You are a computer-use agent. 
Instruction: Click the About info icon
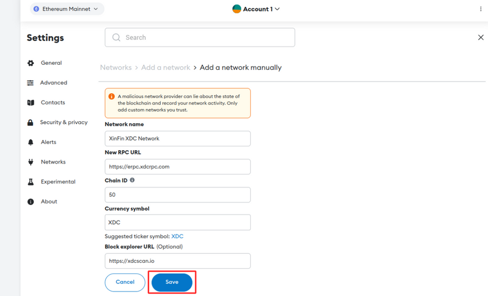click(x=30, y=202)
